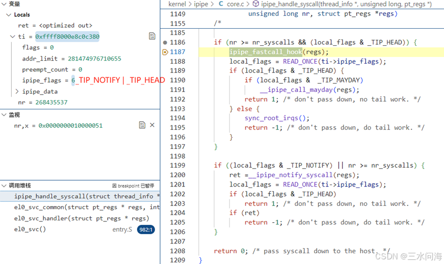The image size is (444, 264).
Task: Open kernel breadcrumb segment
Action: tap(177, 4)
